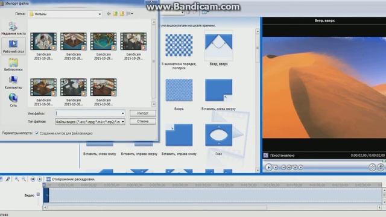Click the timeline ruler
The image size is (386, 217).
212,185
